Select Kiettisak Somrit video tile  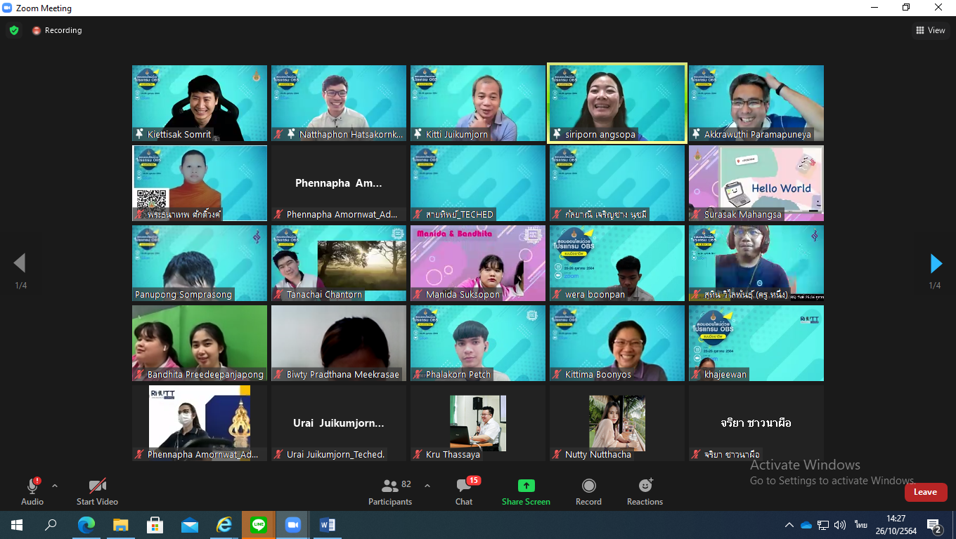pyautogui.click(x=200, y=103)
